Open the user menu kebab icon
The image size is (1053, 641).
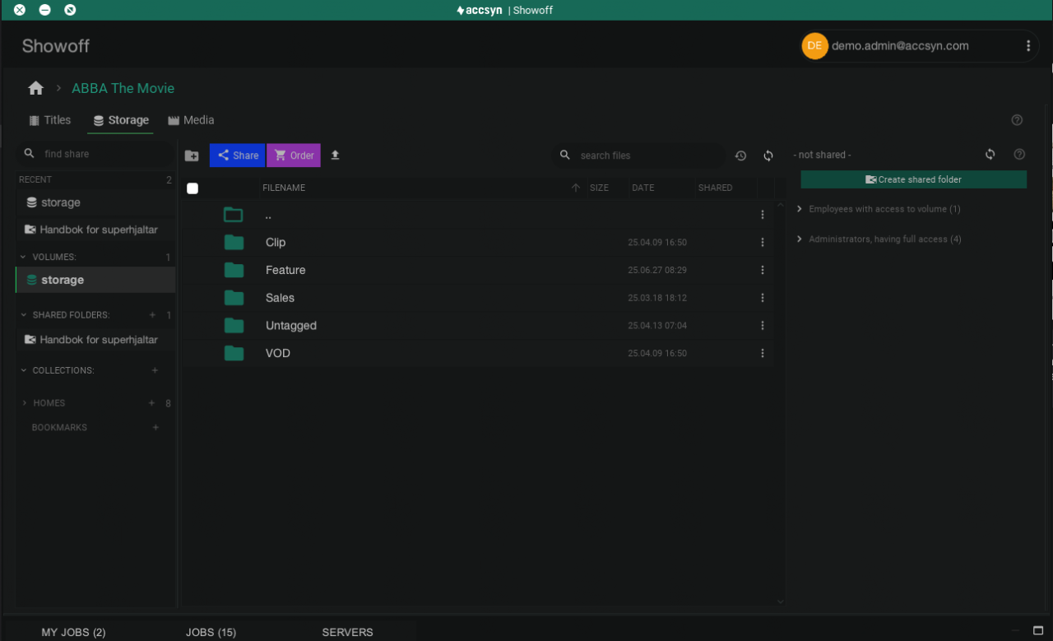point(1028,46)
